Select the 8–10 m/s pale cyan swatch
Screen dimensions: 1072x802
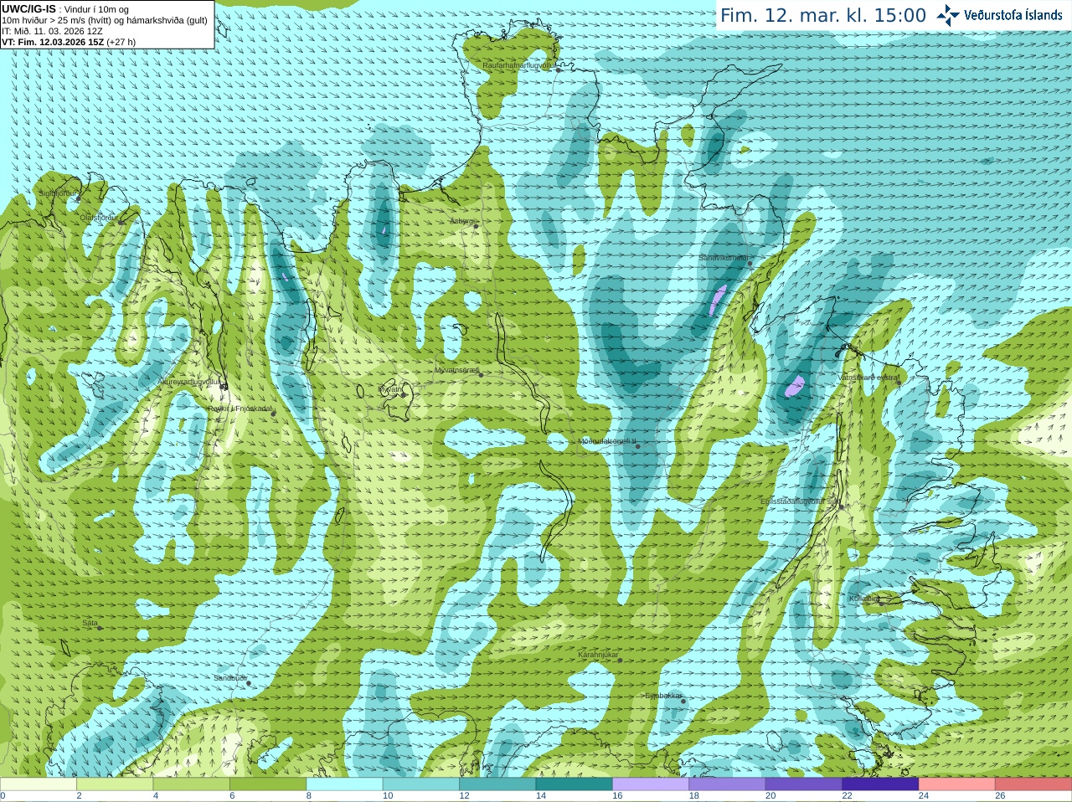click(345, 784)
